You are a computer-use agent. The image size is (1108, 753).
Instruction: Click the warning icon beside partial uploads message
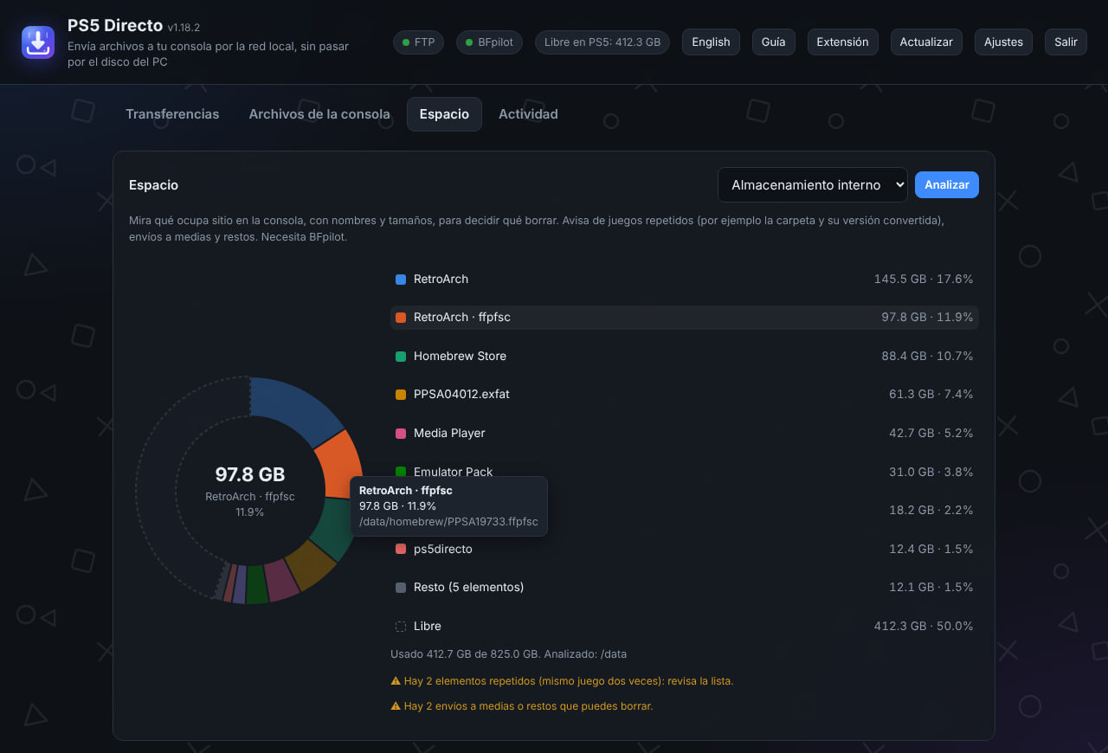click(x=396, y=706)
